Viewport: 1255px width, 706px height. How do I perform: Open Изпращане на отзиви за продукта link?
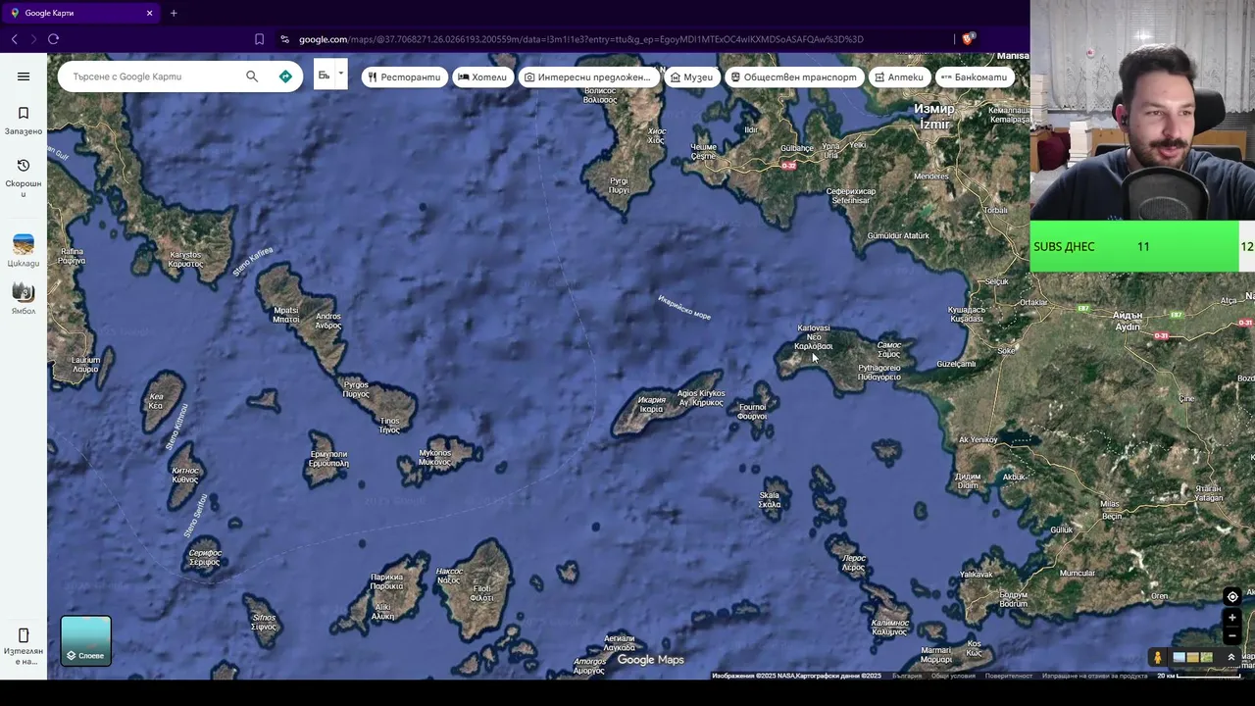[1094, 676]
